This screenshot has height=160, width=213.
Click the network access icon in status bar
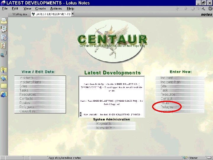(x=185, y=158)
